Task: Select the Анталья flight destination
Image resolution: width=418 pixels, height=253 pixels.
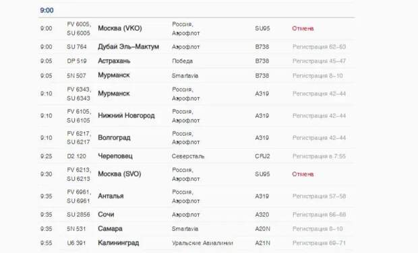Action: pyautogui.click(x=111, y=196)
